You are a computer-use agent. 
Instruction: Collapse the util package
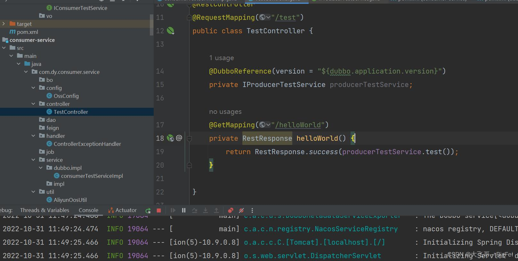[33, 192]
